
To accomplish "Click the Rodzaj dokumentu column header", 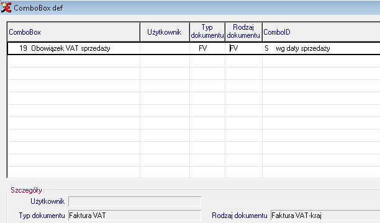I will click(244, 32).
